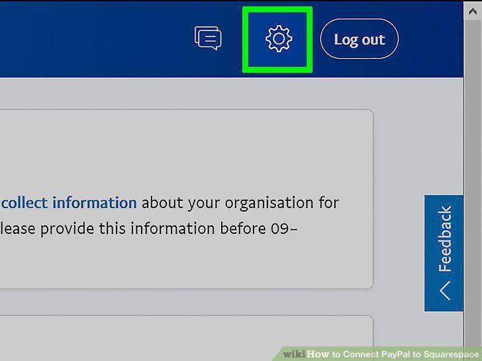
Task: Open the Feedback side tab label
Action: point(445,239)
